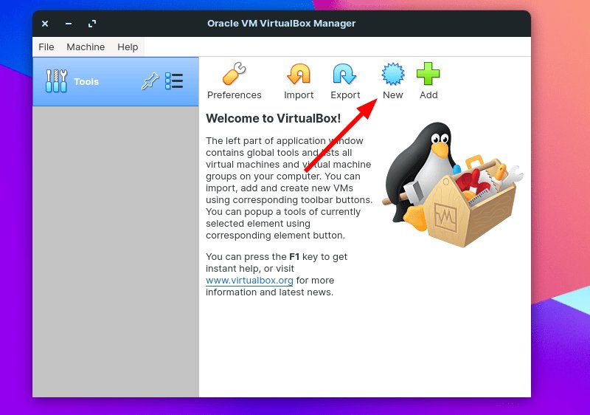This screenshot has height=415, width=590.
Task: Minimize the VirtualBox Manager window
Action: point(69,24)
